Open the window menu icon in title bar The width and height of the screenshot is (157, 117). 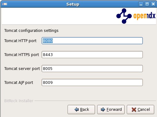[5, 4]
